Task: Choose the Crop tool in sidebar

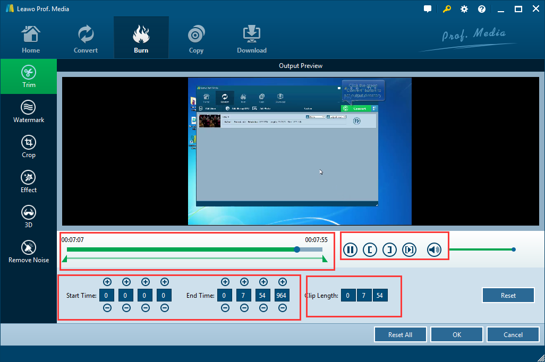Action: click(29, 146)
